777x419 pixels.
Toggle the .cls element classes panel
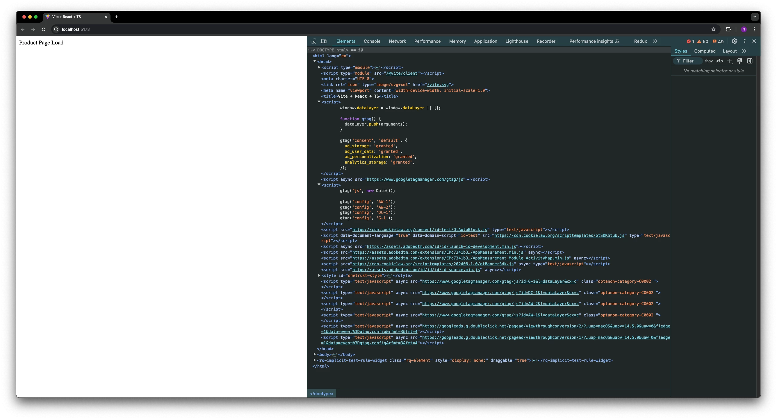pyautogui.click(x=719, y=61)
